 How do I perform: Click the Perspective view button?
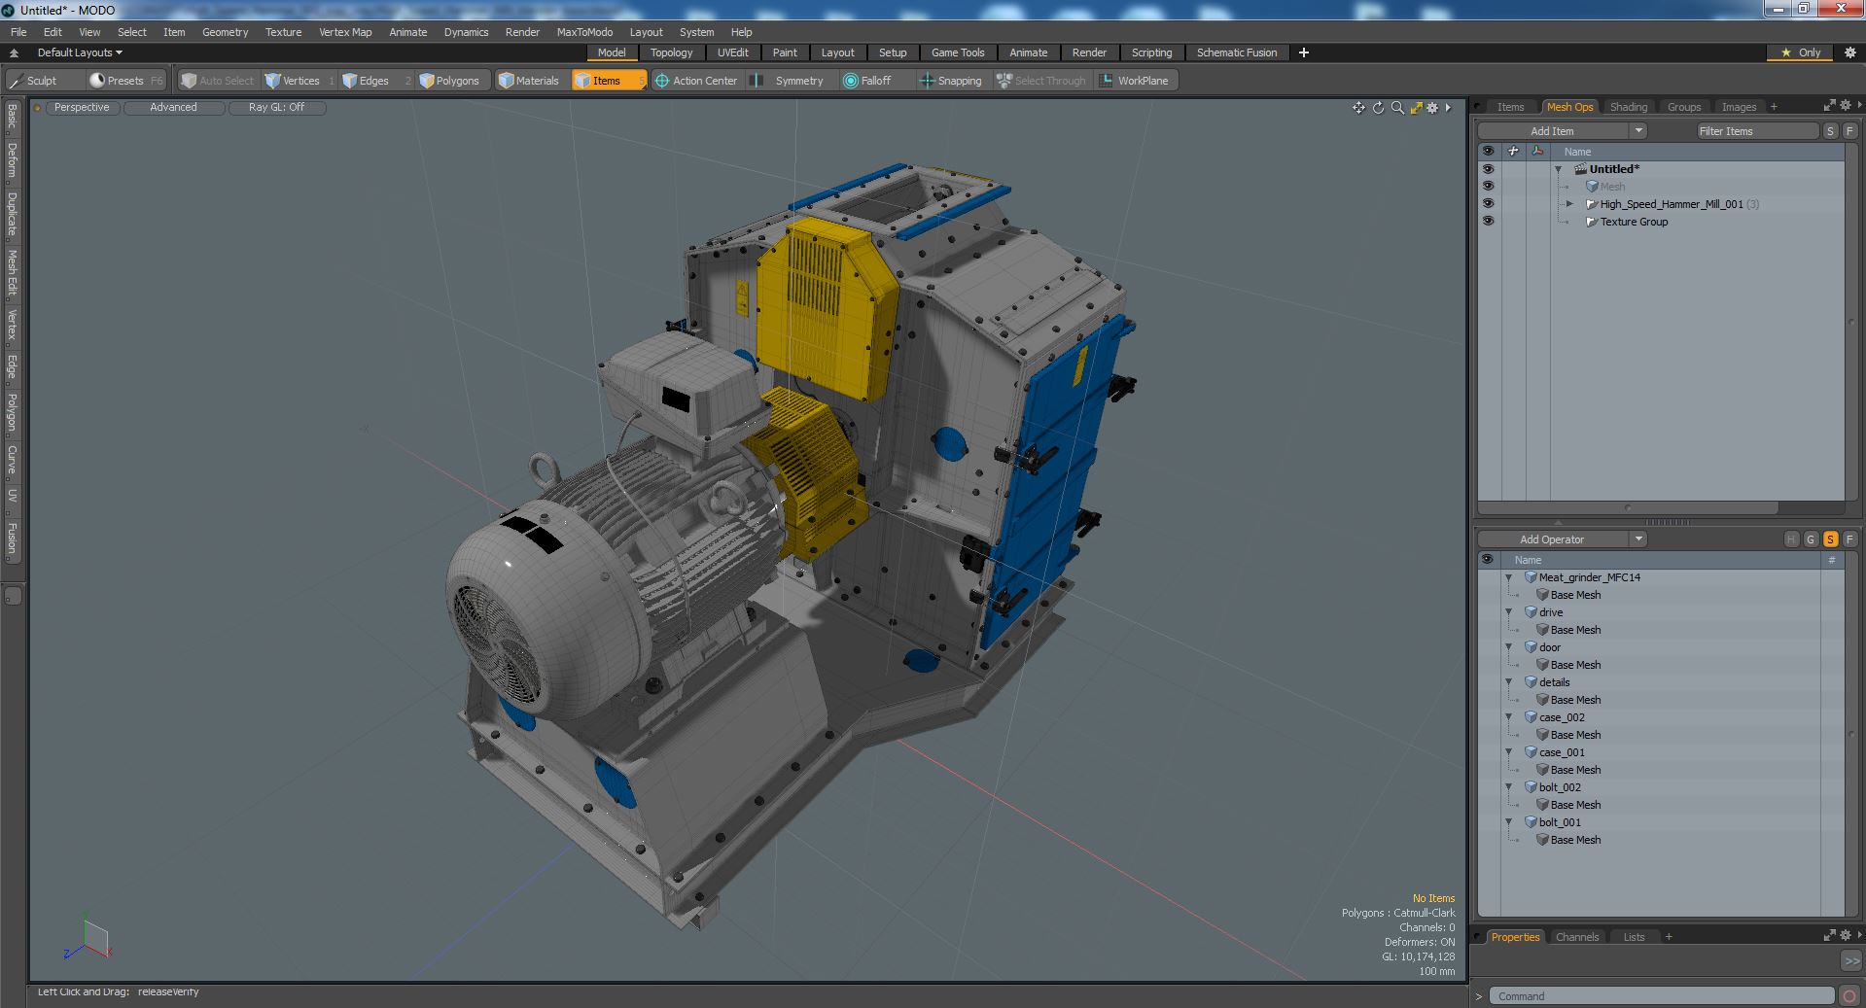pos(82,108)
